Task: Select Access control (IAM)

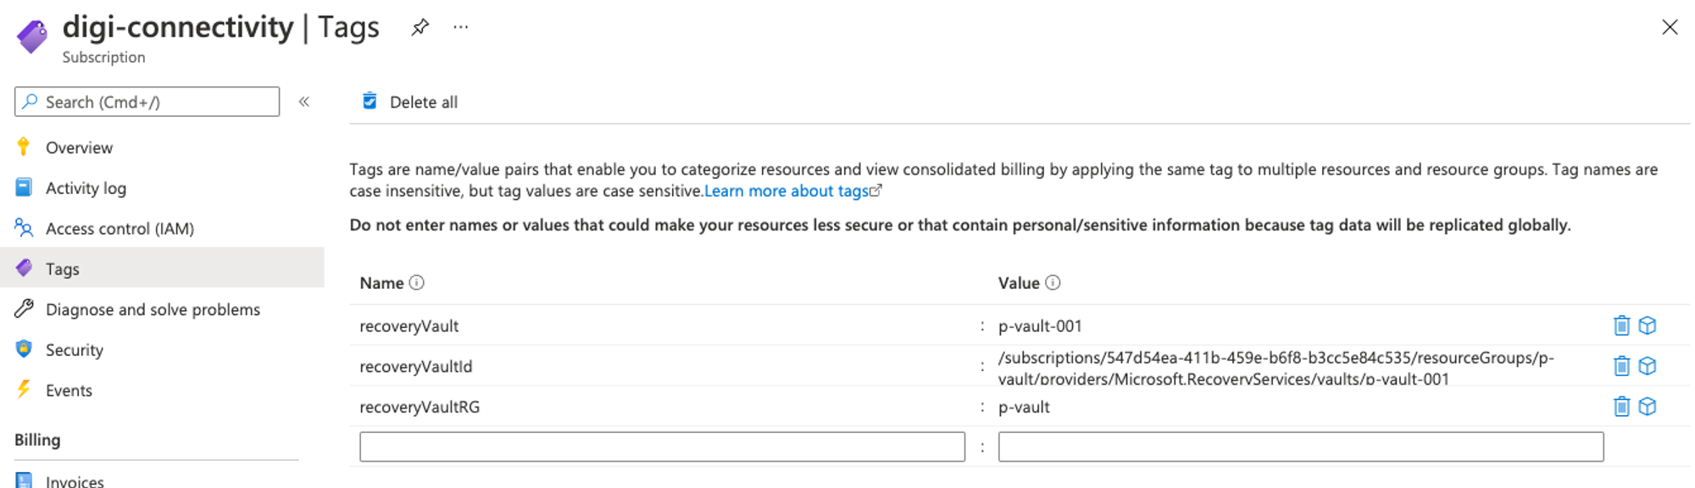Action: click(119, 229)
